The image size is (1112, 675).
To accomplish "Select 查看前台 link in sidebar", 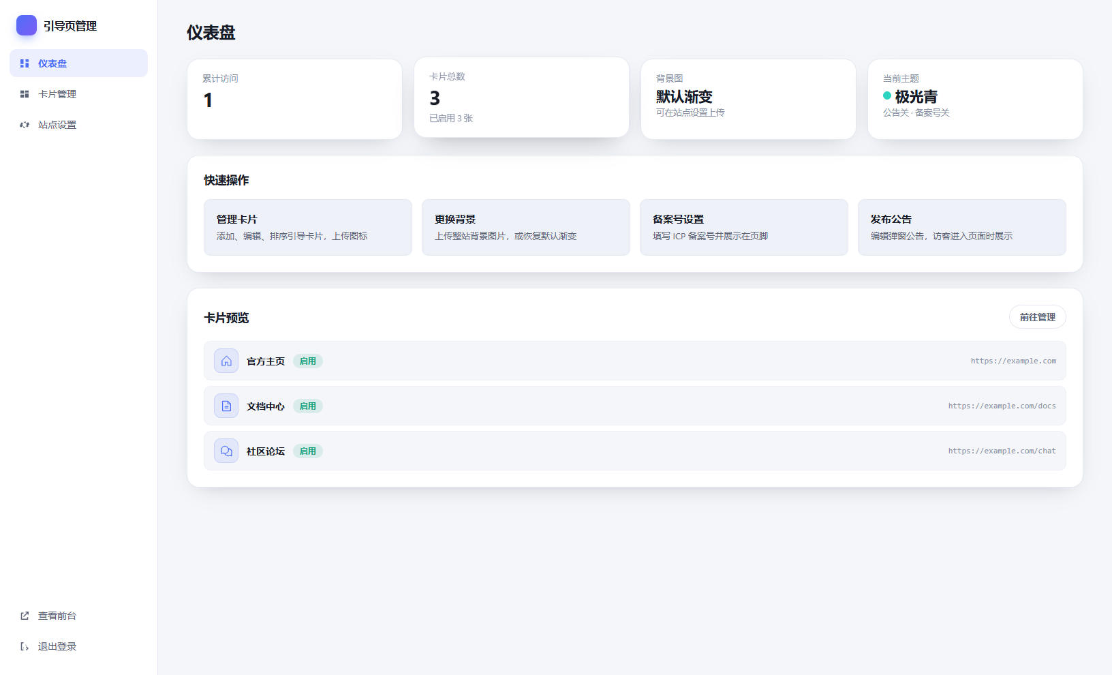I will [x=78, y=616].
